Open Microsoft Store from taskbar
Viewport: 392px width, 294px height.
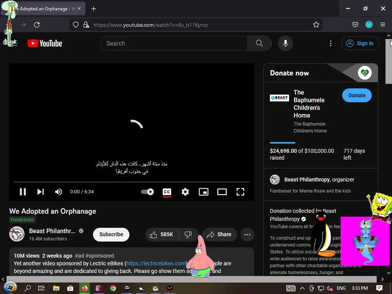(x=70, y=288)
